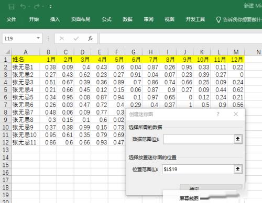Click the 位置范围 field showing $L$19

198,169
